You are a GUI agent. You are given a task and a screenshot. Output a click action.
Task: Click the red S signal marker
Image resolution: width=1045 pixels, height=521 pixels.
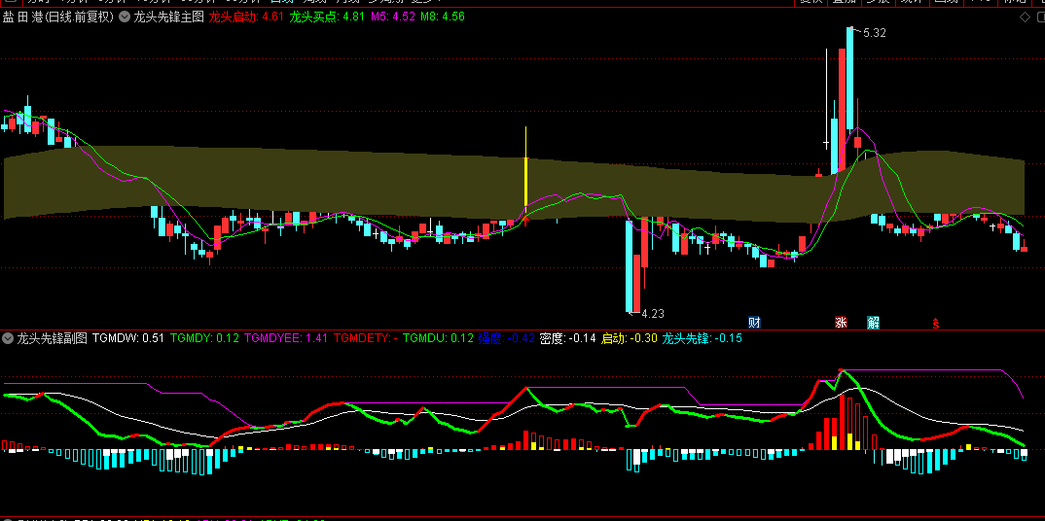coord(936,324)
